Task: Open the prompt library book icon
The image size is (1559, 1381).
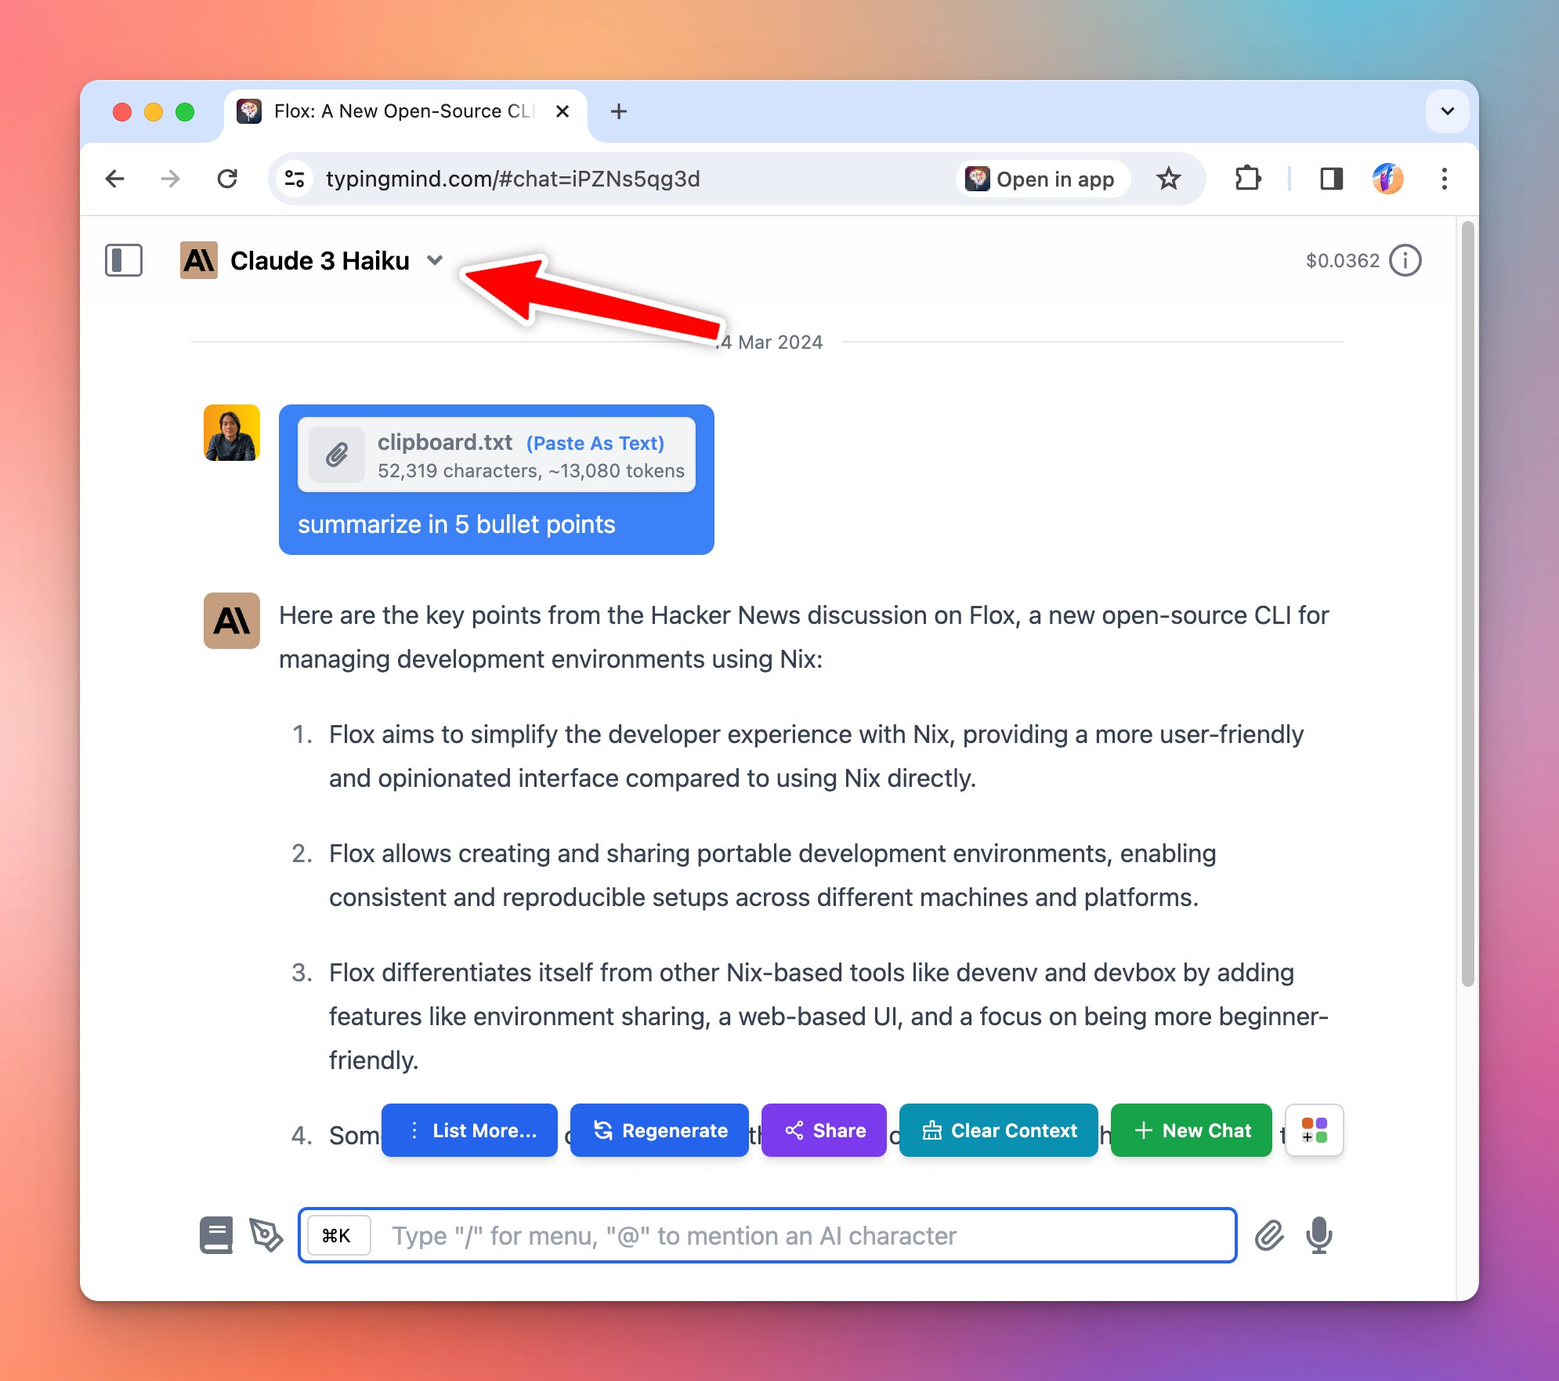Action: point(216,1235)
